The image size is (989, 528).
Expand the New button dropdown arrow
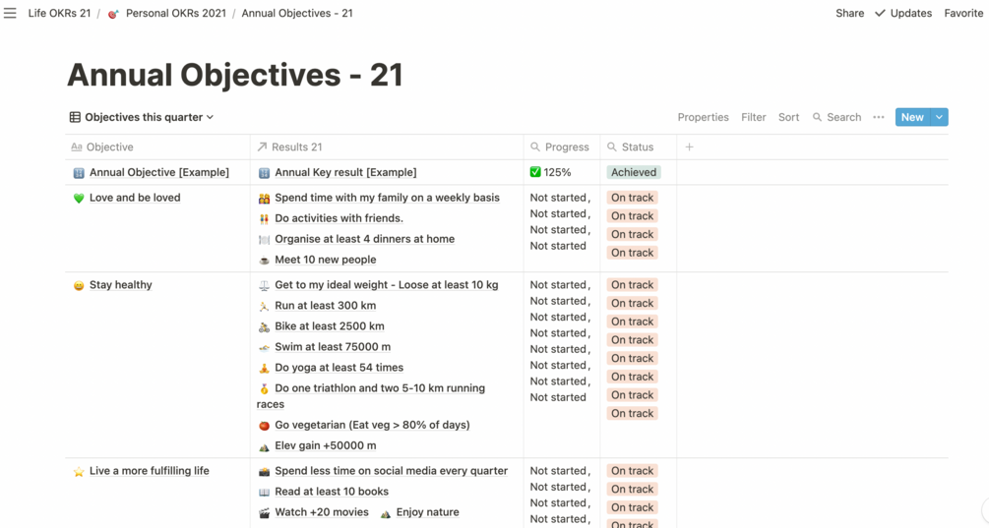(940, 117)
